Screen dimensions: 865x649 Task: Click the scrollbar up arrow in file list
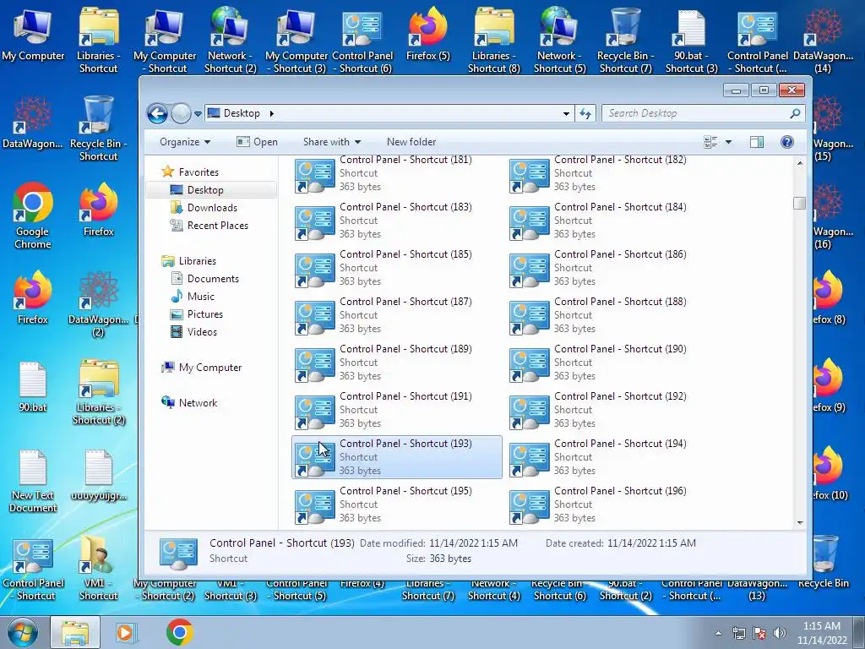click(x=799, y=163)
